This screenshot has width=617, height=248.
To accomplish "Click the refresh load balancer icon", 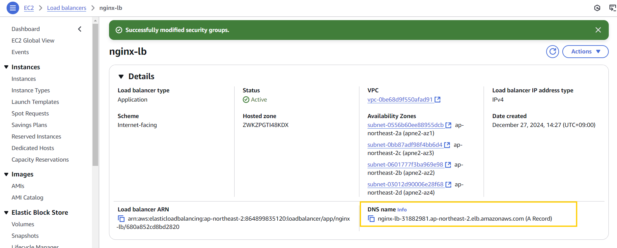I will (552, 51).
